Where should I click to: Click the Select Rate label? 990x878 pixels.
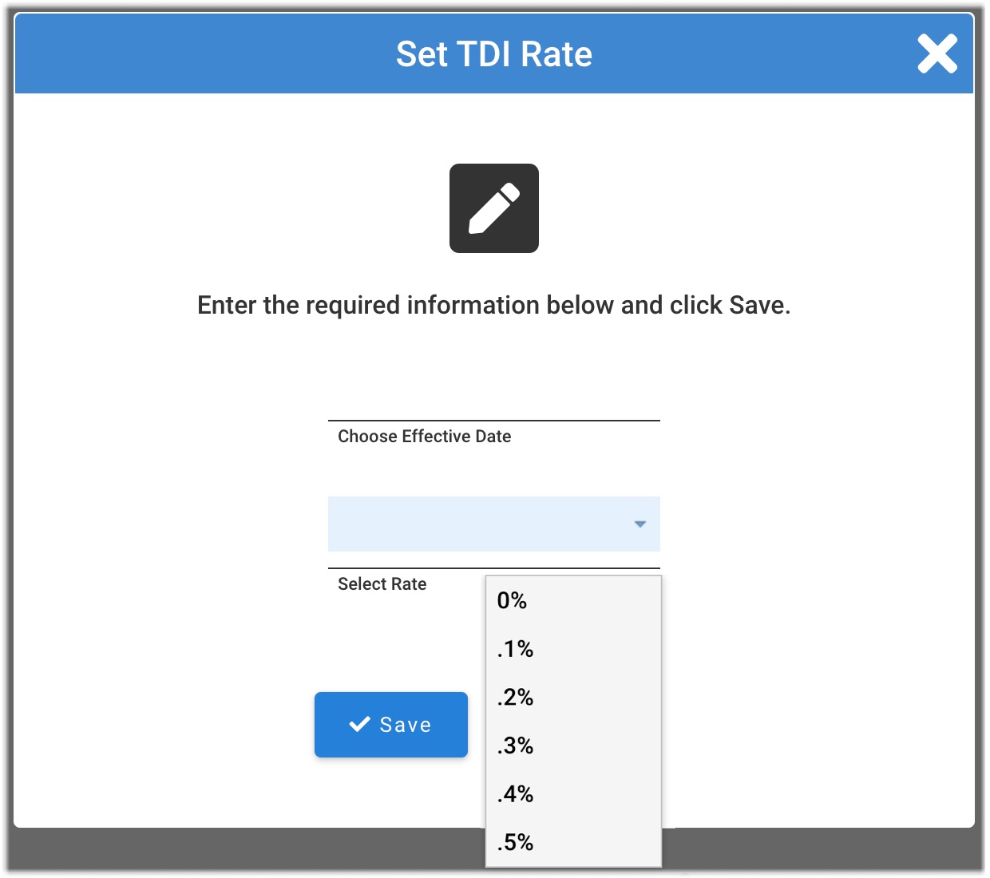(x=382, y=584)
